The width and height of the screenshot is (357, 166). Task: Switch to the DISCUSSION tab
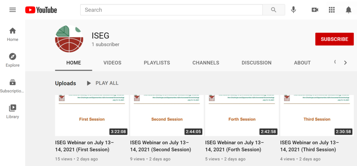pyautogui.click(x=257, y=63)
